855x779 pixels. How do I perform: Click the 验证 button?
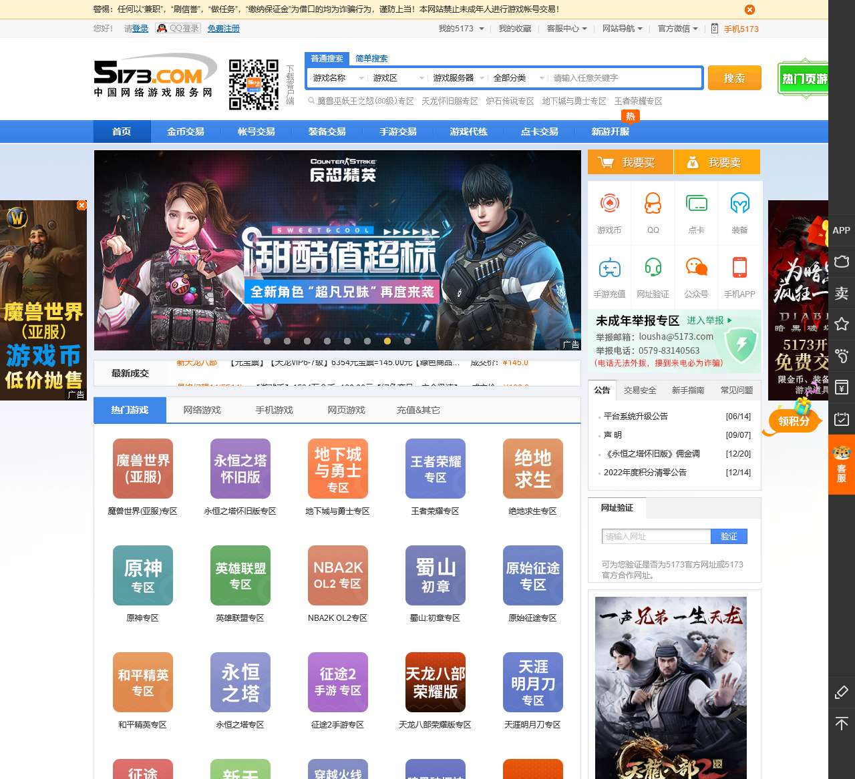click(729, 537)
